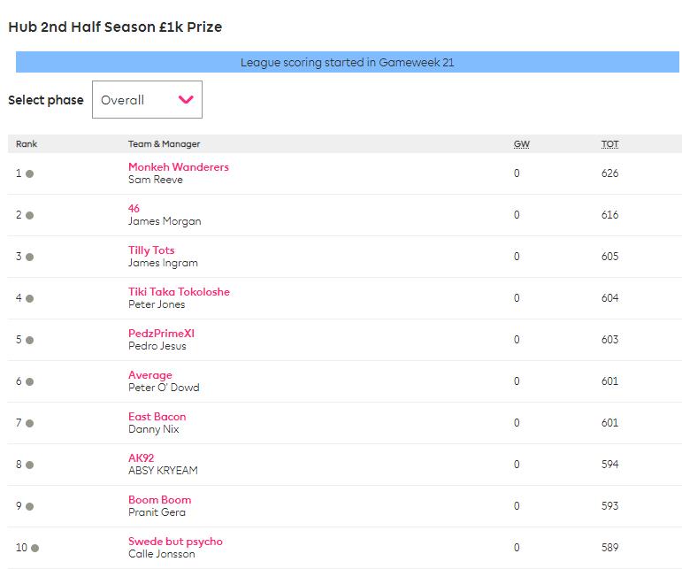Open the Select phase dropdown showing Overall

[147, 100]
